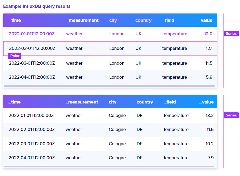Click the London value 11.5
The image size is (240, 176).
pyautogui.click(x=209, y=63)
